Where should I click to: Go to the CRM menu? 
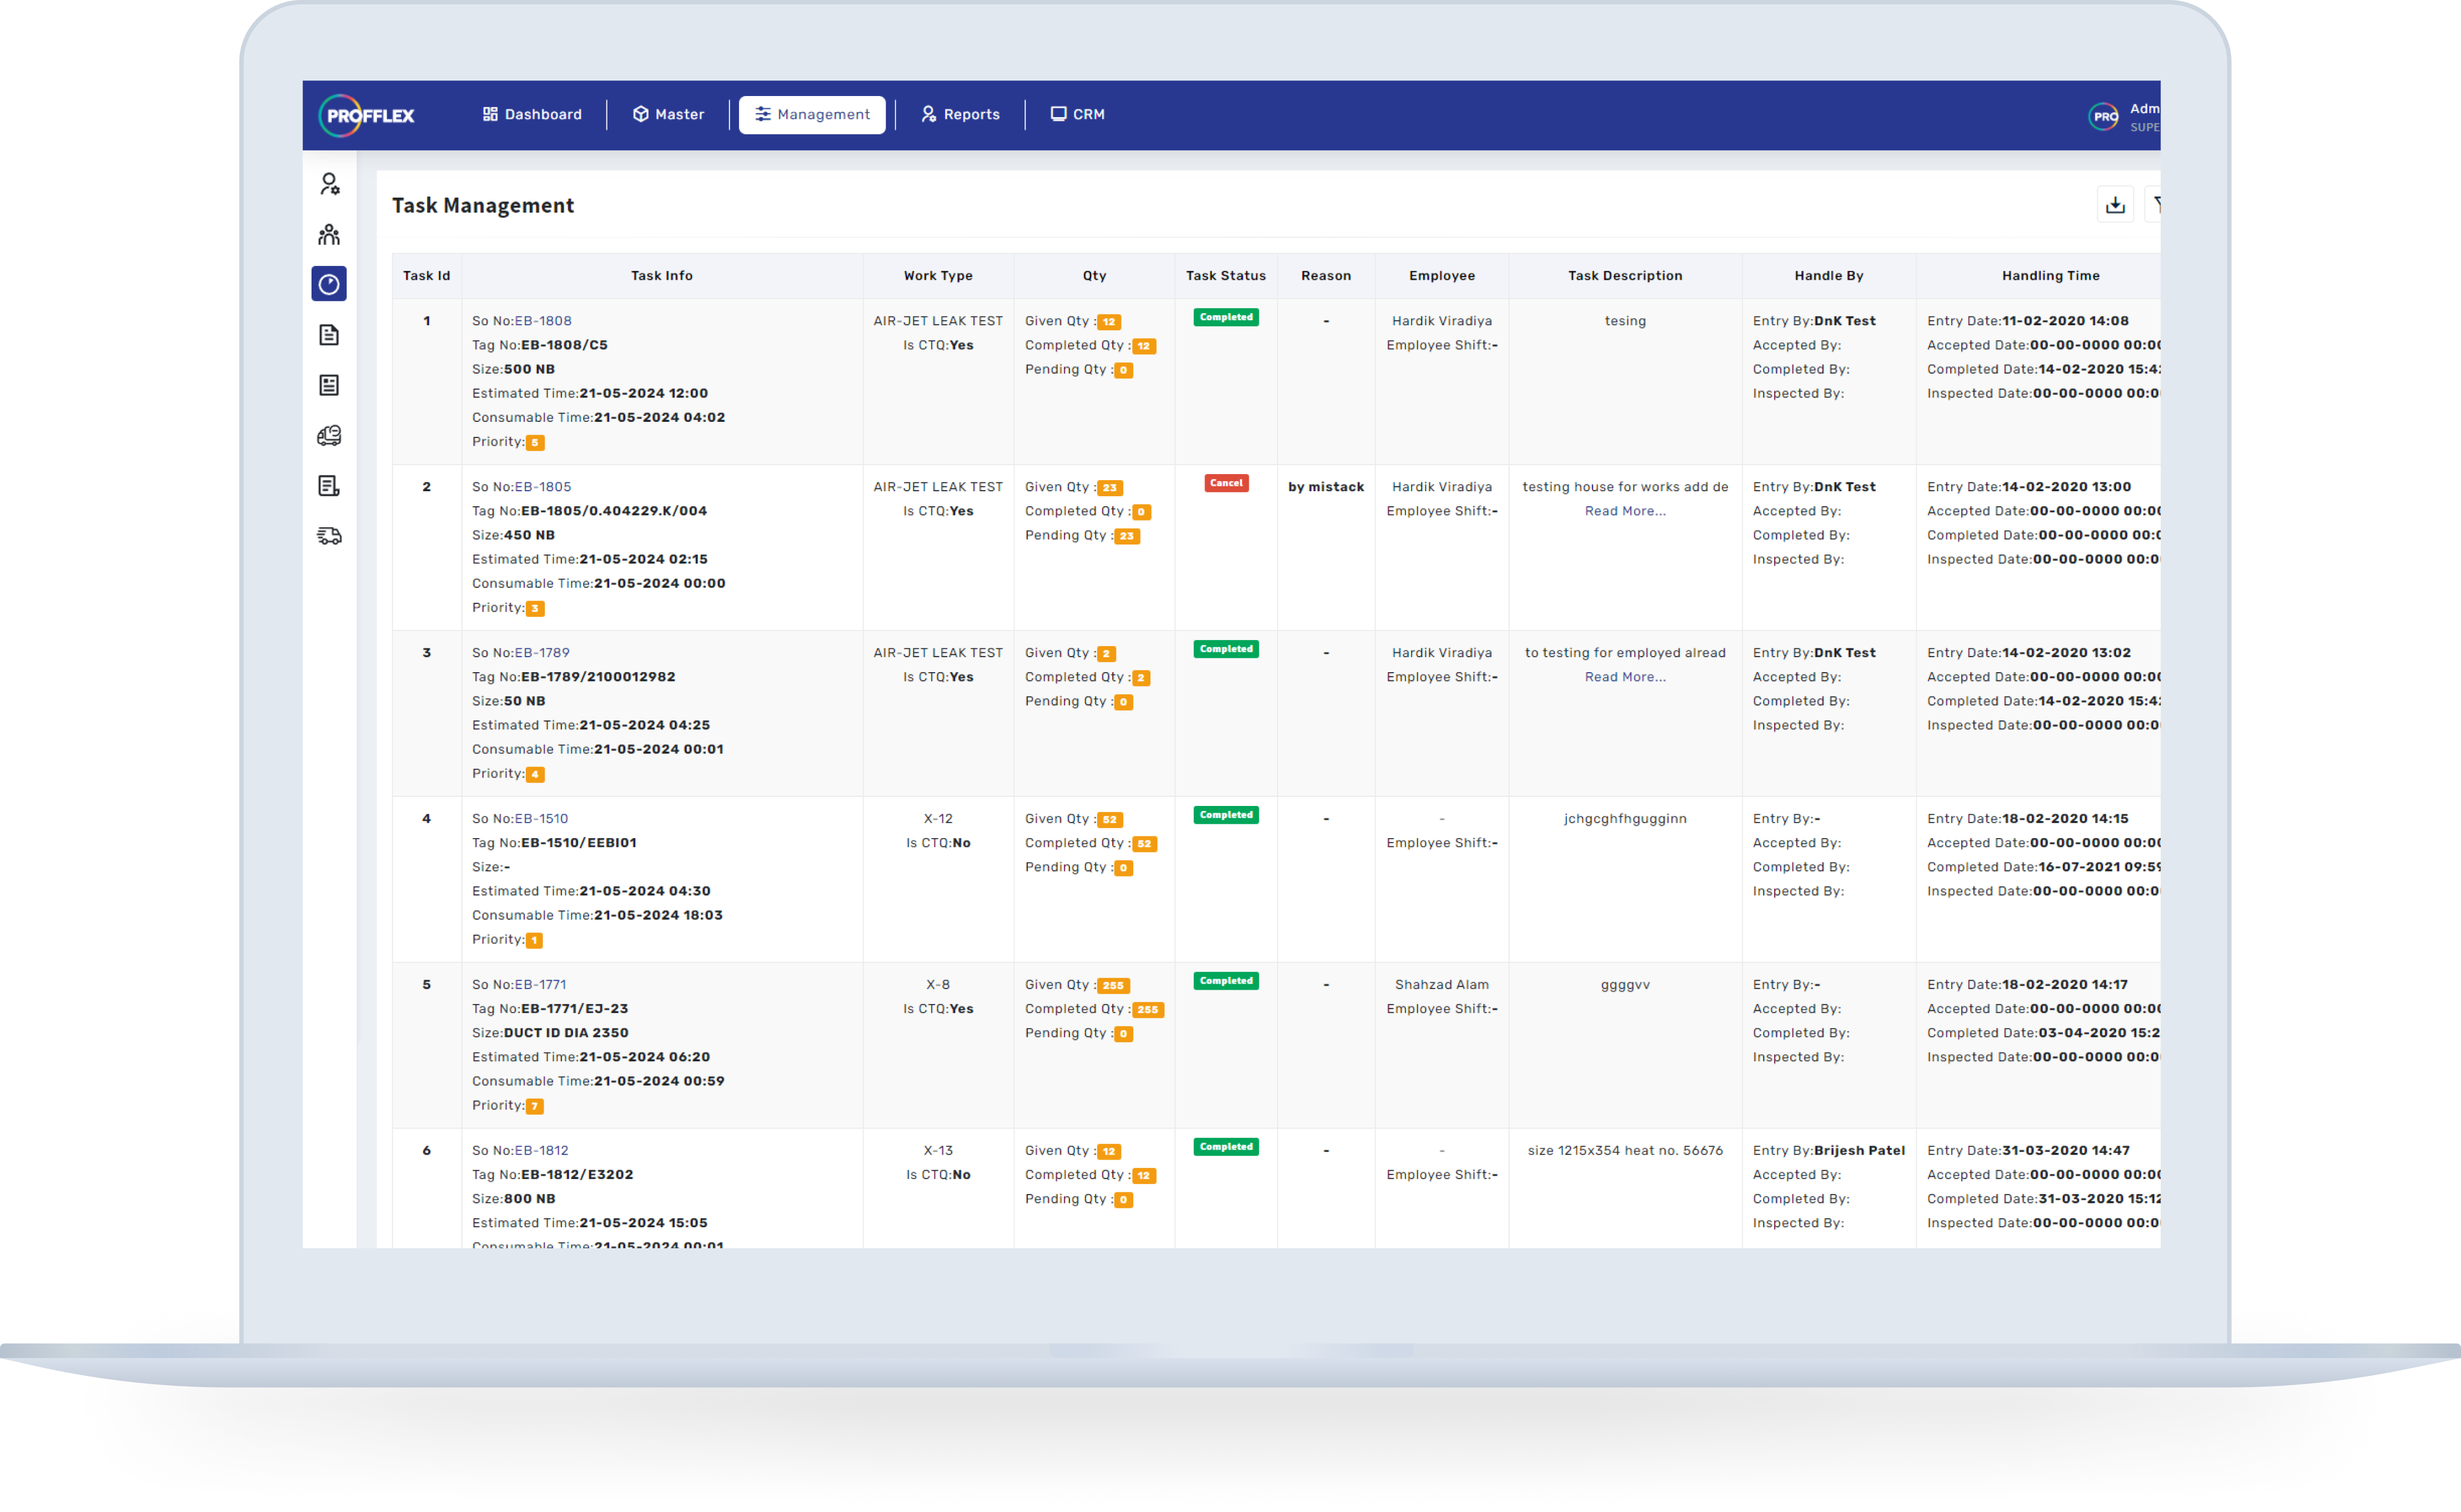pos(1077,114)
